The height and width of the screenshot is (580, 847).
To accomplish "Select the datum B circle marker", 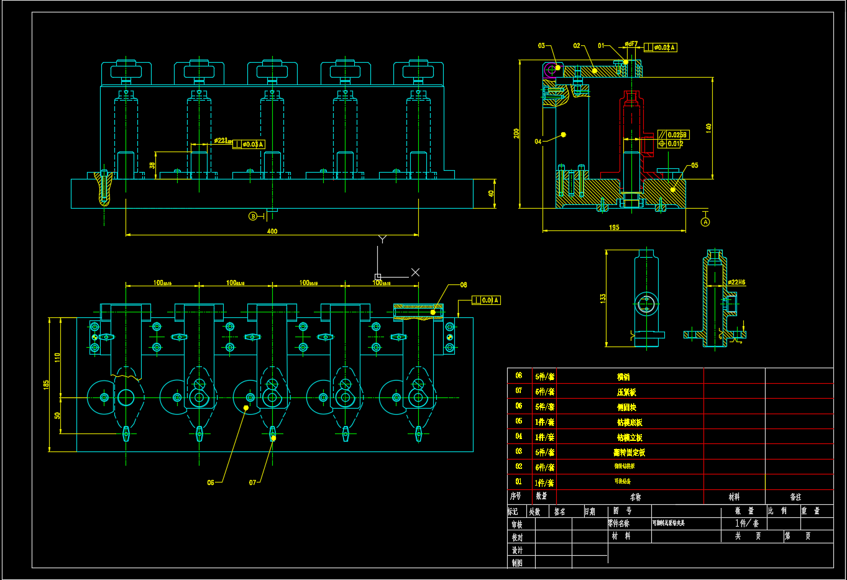I will (x=253, y=216).
